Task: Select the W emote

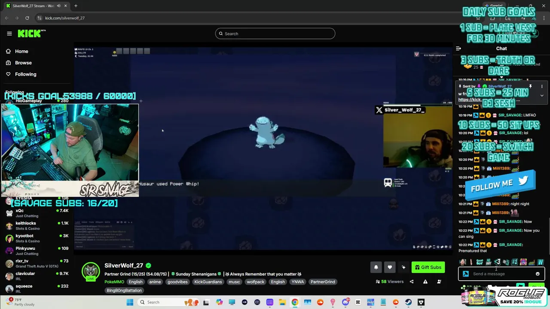Action: (541, 262)
